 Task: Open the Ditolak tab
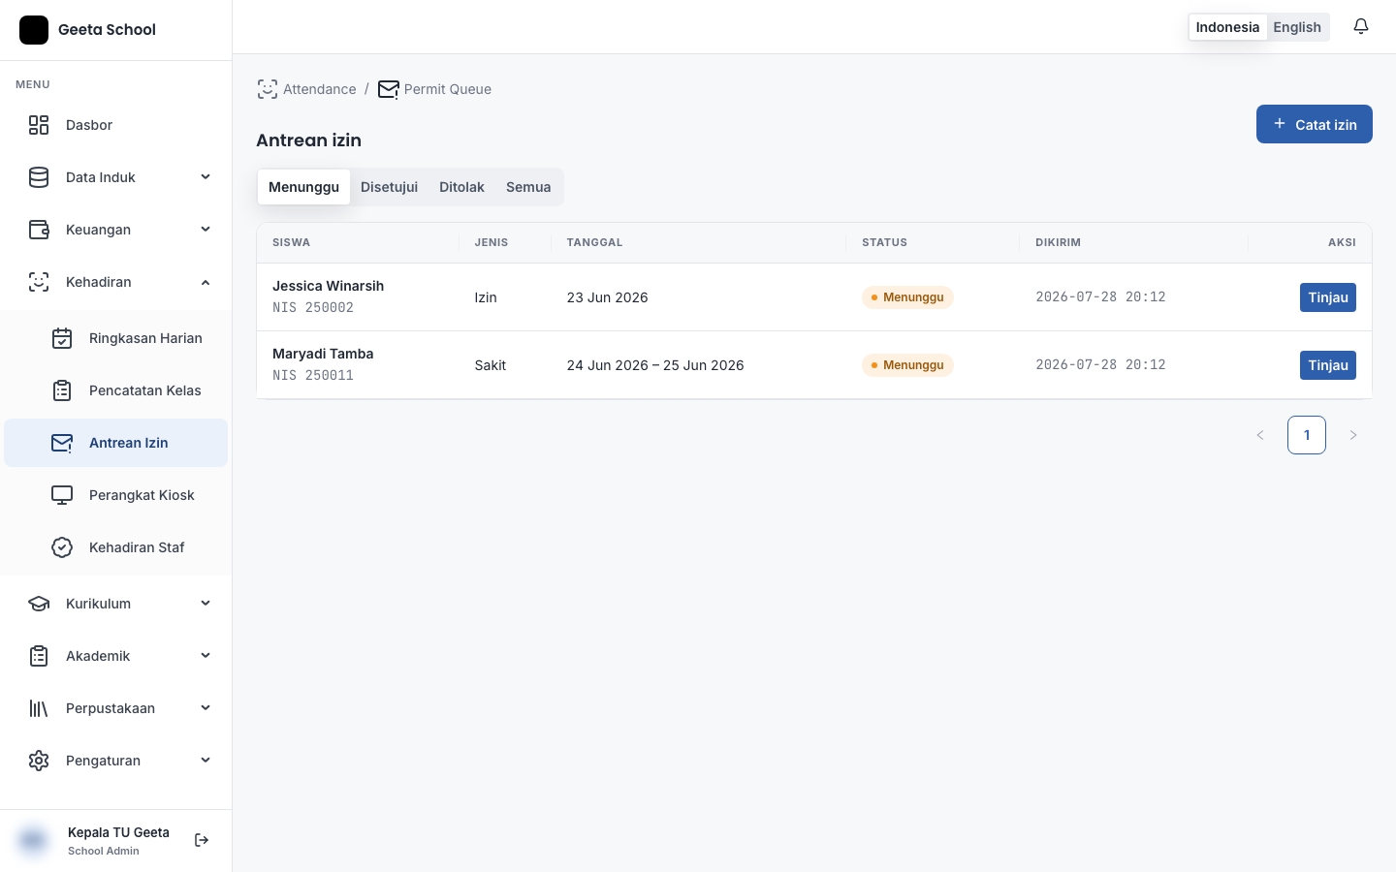461,187
